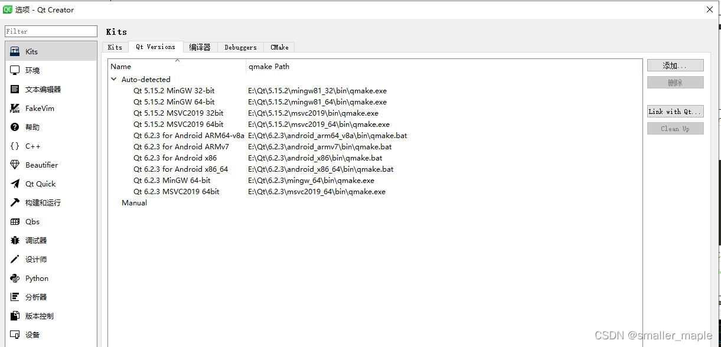Switch to the Debuggers tab

pos(240,47)
